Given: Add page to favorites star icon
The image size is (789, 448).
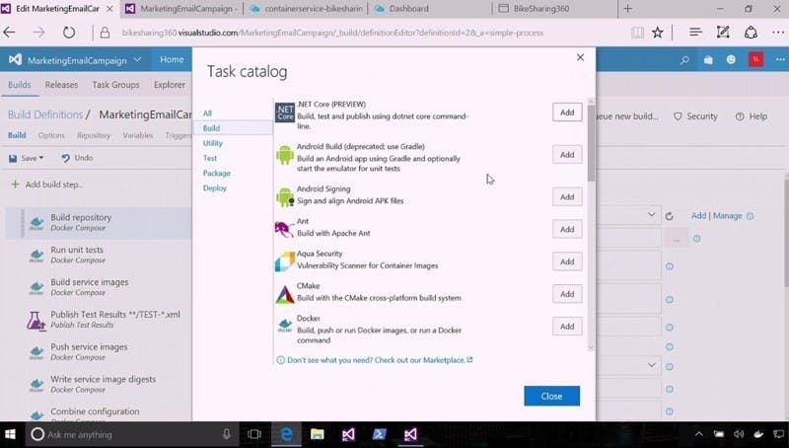Looking at the screenshot, I should (657, 33).
